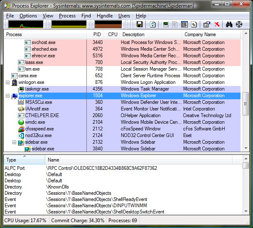
Task: Sort by the CPU column header
Action: click(112, 34)
